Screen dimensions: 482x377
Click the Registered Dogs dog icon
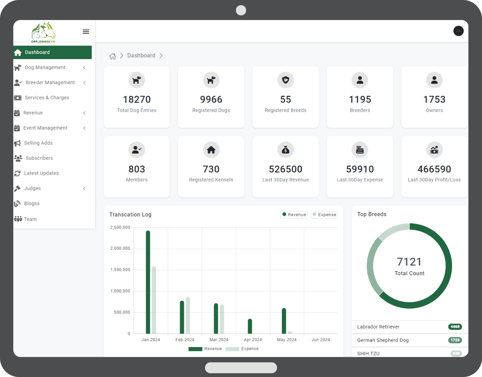coord(211,80)
